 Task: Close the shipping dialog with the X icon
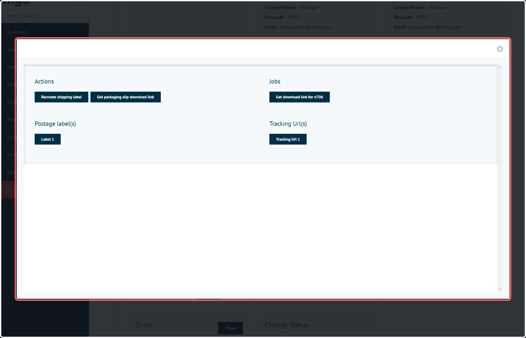500,49
